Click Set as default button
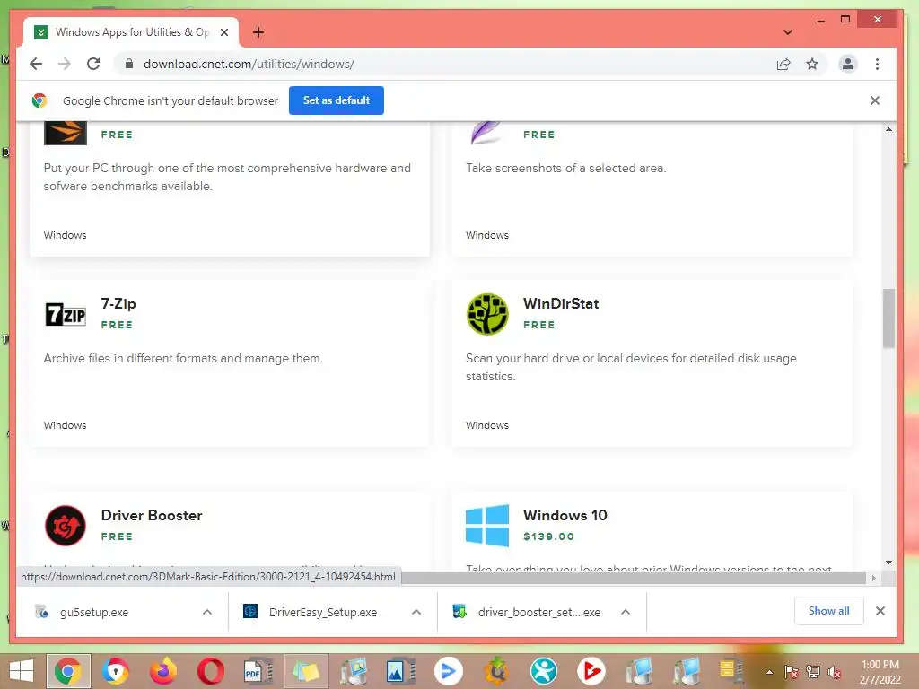The height and width of the screenshot is (689, 919). (337, 100)
